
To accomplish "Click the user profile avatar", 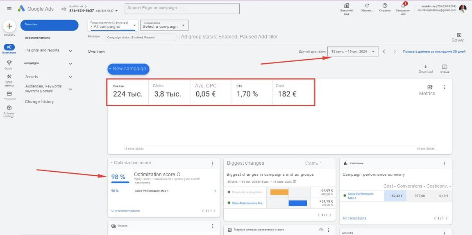I will tap(462, 9).
